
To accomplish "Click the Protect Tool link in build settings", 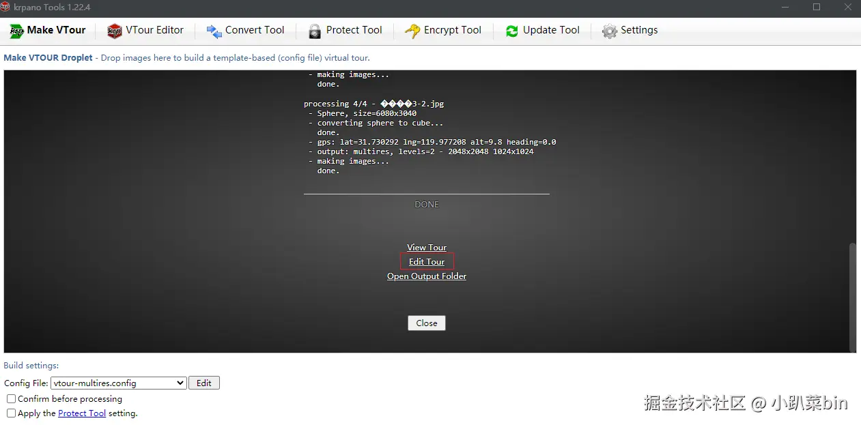I will (x=82, y=413).
